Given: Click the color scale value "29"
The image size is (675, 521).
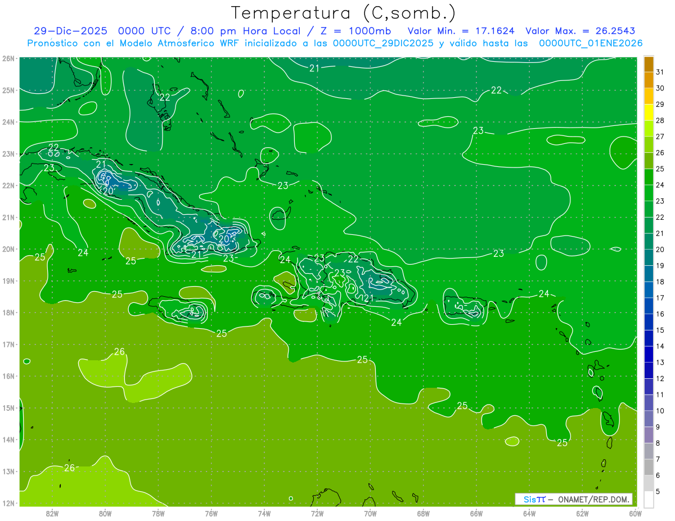Looking at the screenshot, I should tap(660, 105).
